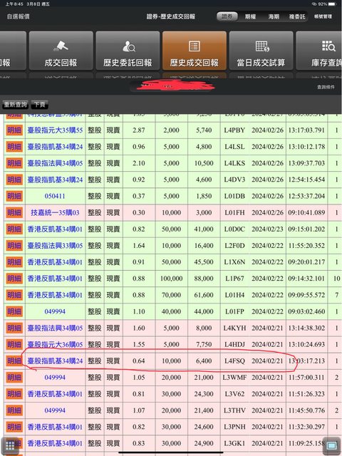
Task: Select quantity 100,000 cell
Action: [171, 279]
